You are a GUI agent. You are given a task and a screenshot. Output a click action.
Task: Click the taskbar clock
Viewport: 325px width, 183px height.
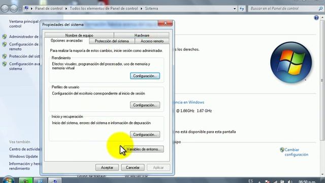[307, 181]
